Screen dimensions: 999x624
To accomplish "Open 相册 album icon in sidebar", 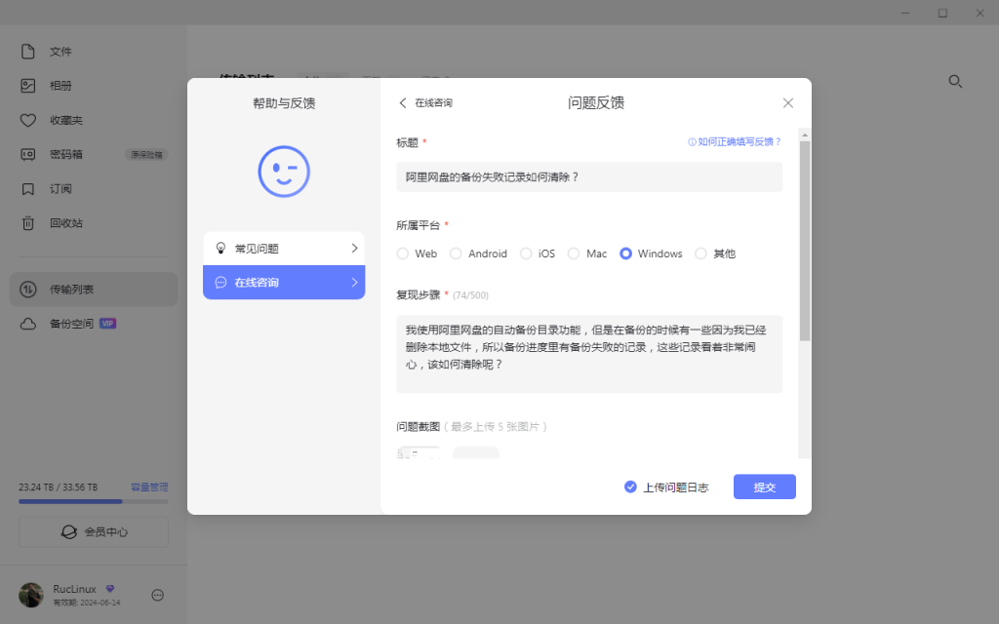I will pos(28,86).
